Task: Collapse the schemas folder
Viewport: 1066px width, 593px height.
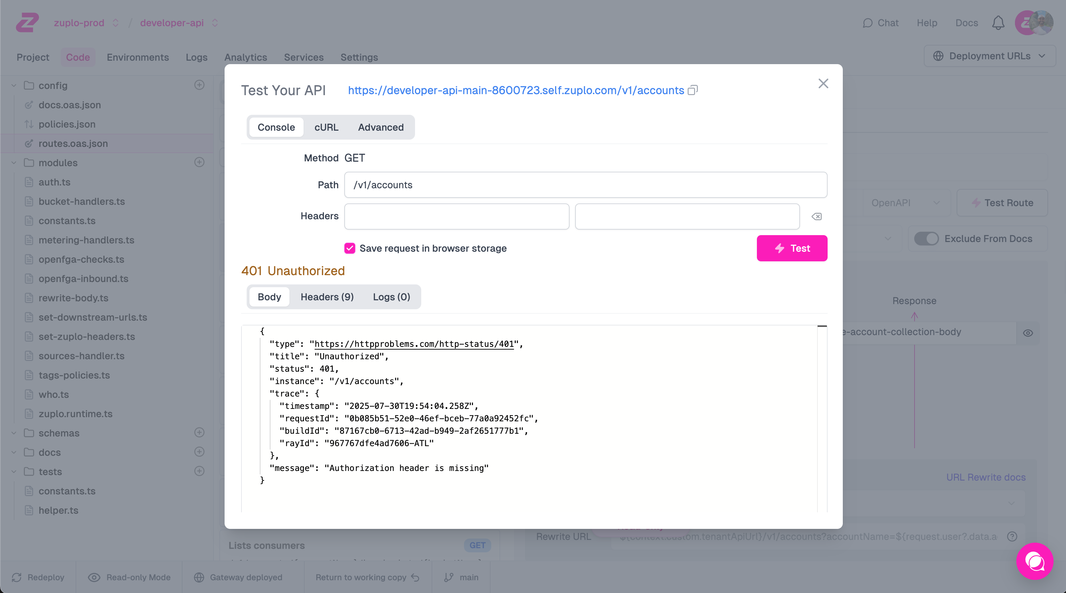Action: click(x=14, y=433)
